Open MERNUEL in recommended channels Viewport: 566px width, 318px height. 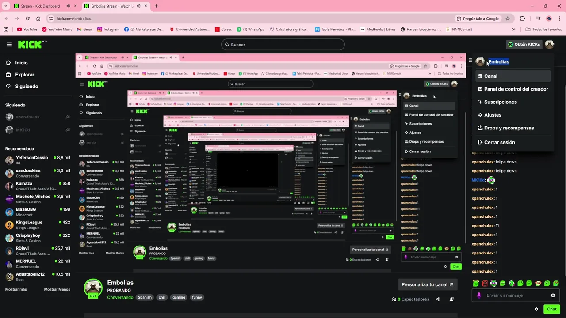tap(38, 264)
